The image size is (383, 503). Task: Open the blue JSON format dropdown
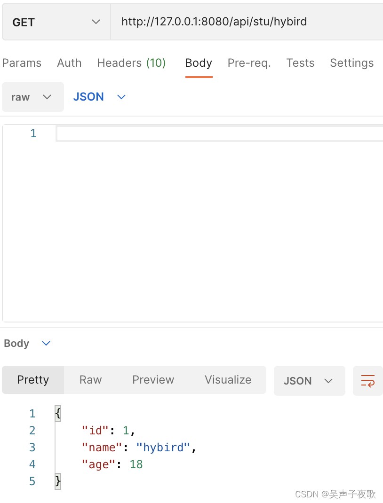[x=100, y=97]
